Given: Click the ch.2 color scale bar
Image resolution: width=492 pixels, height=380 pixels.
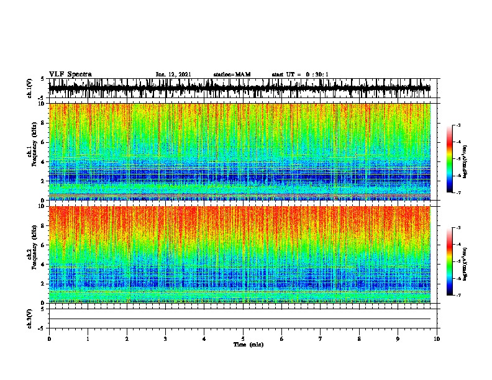Looking at the screenshot, I should [x=450, y=261].
